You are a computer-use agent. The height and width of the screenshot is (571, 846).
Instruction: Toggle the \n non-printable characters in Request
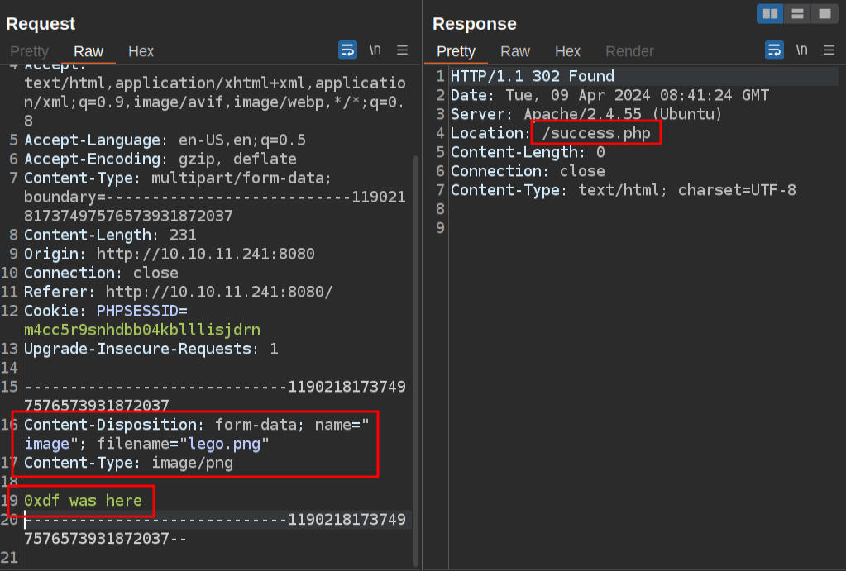(375, 50)
